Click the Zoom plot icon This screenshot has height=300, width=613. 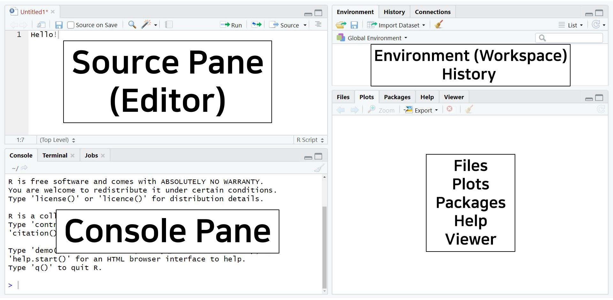point(381,110)
